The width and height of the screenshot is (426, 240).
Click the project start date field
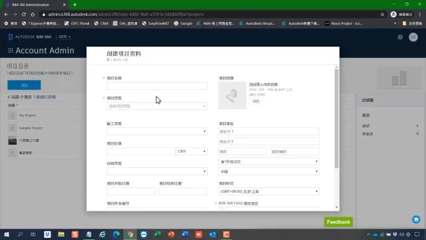(x=130, y=191)
